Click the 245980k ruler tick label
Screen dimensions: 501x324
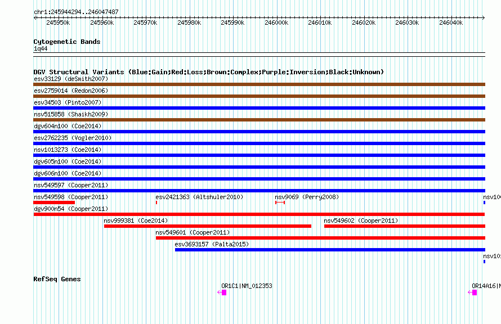[189, 22]
